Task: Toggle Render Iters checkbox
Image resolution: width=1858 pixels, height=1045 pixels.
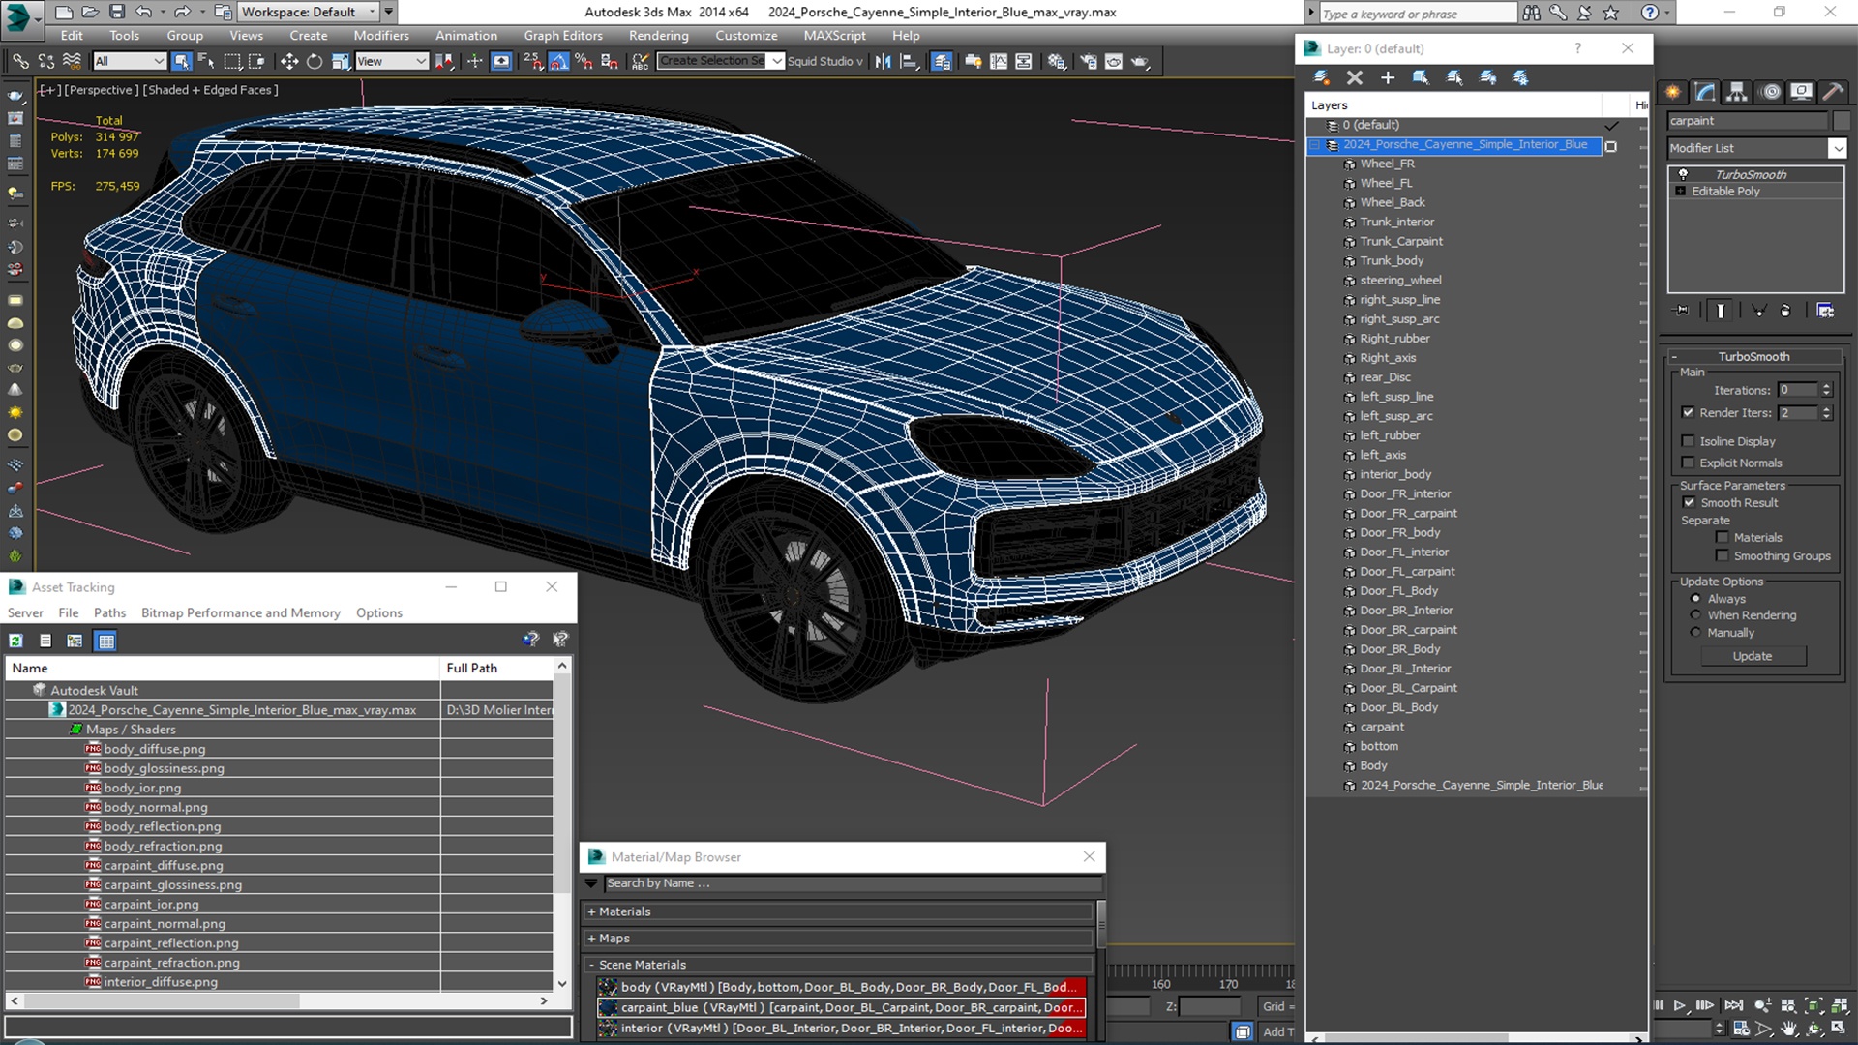Action: 1689,412
